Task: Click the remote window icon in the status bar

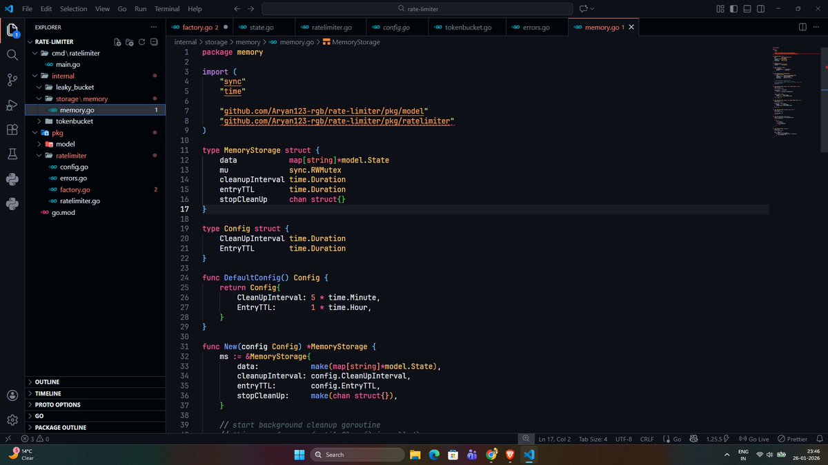Action: (8, 439)
